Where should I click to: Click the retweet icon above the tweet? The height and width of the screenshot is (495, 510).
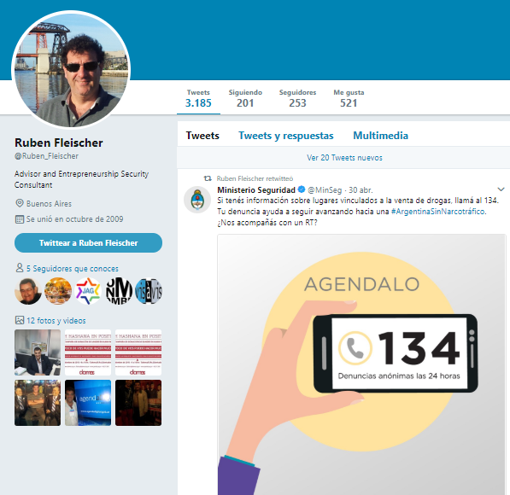[208, 178]
